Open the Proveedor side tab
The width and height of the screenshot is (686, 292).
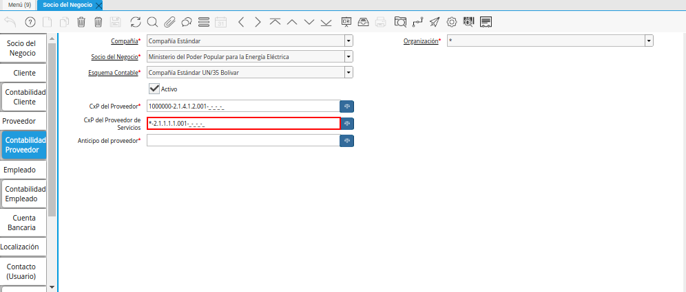23,121
